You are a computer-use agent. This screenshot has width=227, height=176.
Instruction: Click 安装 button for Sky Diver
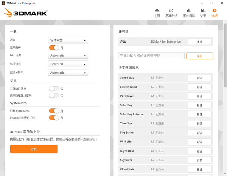(x=199, y=160)
